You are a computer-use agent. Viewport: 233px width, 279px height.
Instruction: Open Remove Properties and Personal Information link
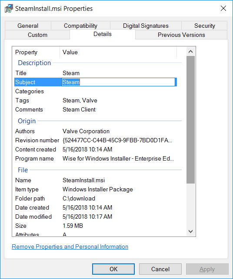click(x=70, y=246)
